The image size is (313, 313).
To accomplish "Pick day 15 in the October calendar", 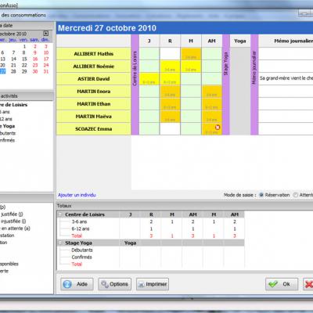I will coord(24,59).
